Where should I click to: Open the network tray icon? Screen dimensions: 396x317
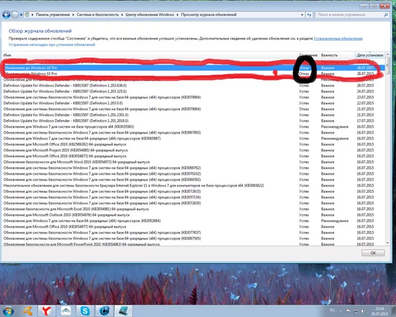click(x=355, y=311)
